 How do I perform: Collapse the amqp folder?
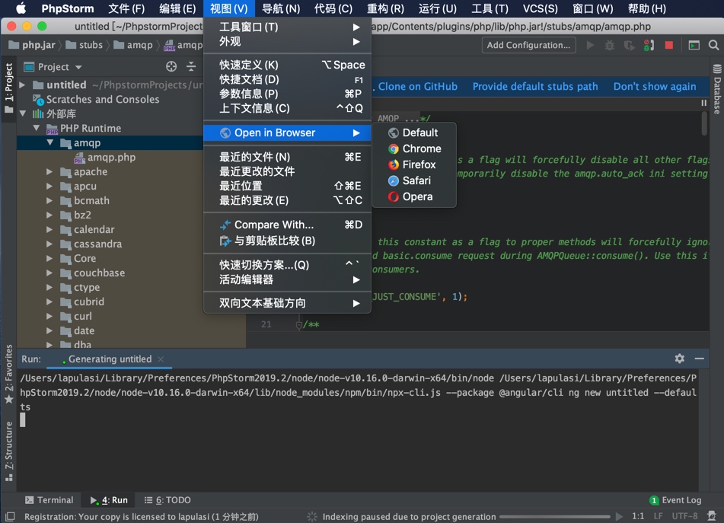point(50,142)
